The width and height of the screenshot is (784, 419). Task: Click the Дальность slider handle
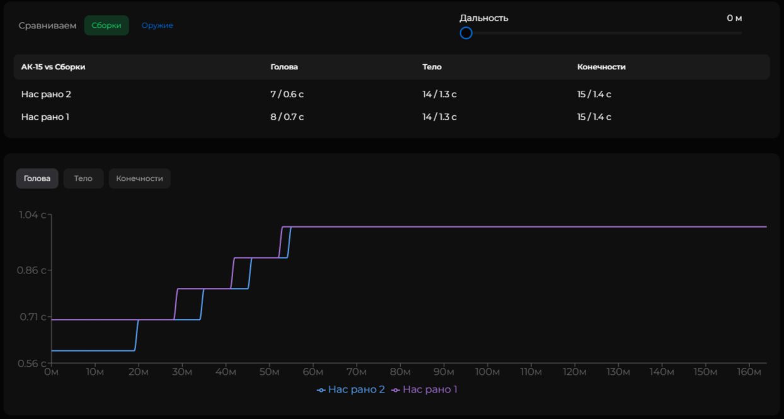(466, 33)
